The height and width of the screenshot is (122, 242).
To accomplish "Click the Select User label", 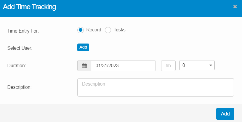I will tap(20, 48).
